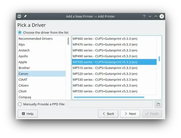Image resolution: width=181 pixels, height=138 pixels.
Task: Select Recommended Drivers in manufacturer list
Action: (42, 39)
